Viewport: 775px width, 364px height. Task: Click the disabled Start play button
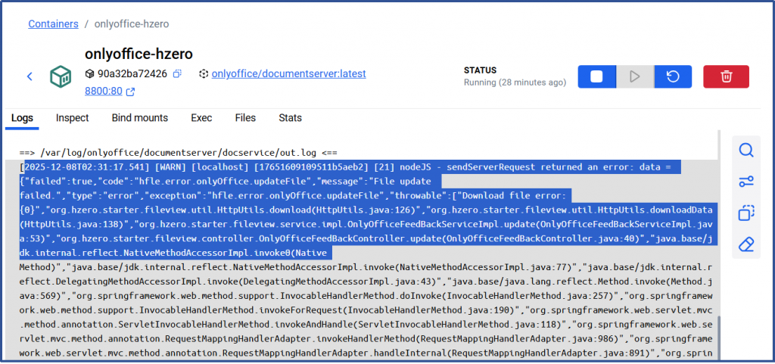[634, 76]
